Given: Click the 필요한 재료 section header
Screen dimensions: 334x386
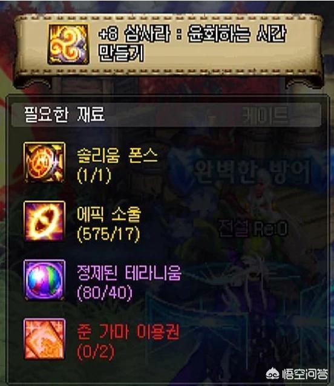Looking at the screenshot, I should pos(65,114).
